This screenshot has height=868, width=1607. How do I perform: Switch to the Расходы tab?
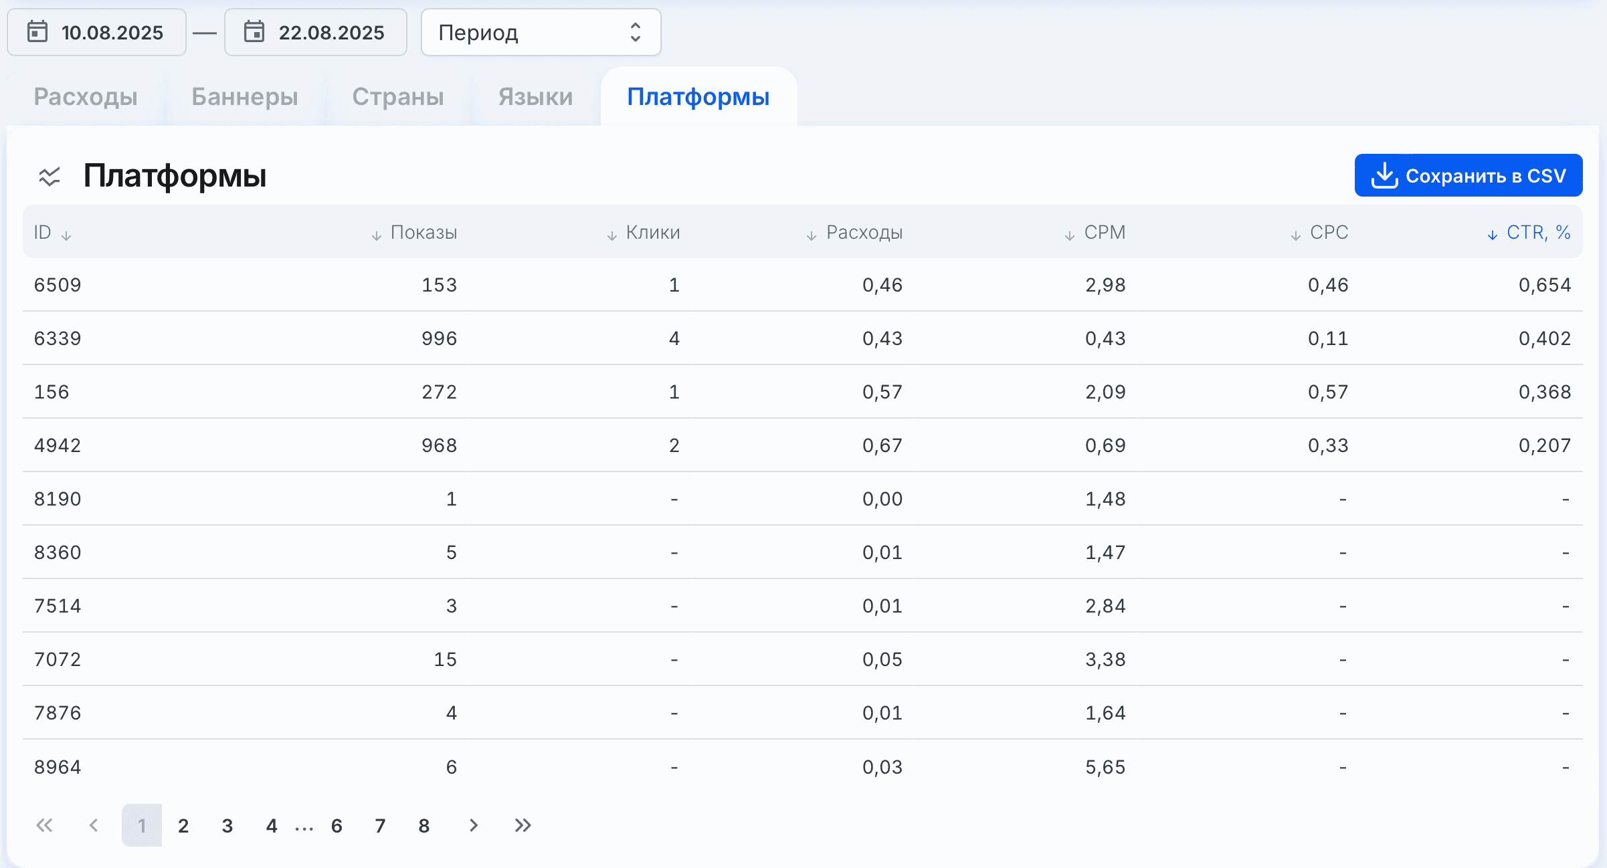(86, 97)
